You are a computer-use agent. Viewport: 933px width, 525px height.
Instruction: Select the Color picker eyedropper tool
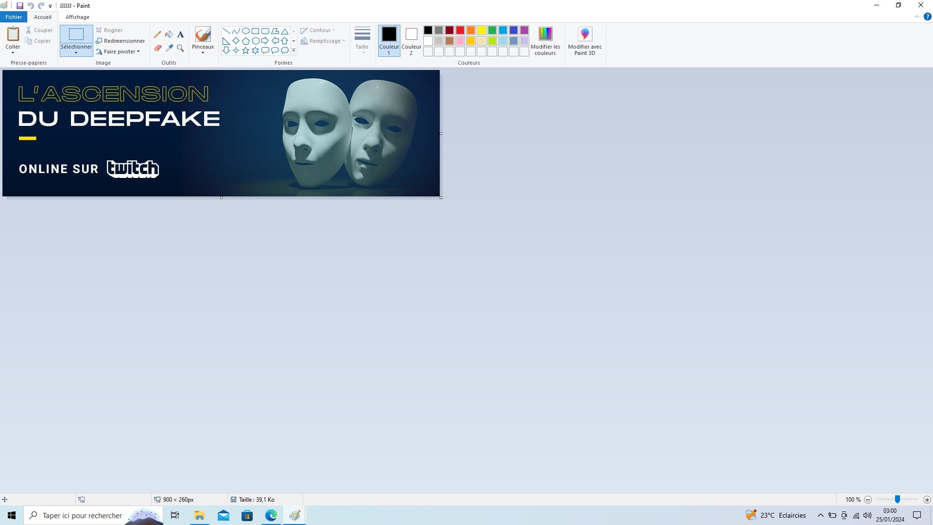point(169,48)
